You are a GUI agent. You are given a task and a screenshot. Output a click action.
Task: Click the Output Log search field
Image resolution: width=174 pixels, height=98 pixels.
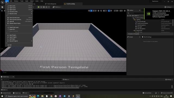[x=31, y=79]
